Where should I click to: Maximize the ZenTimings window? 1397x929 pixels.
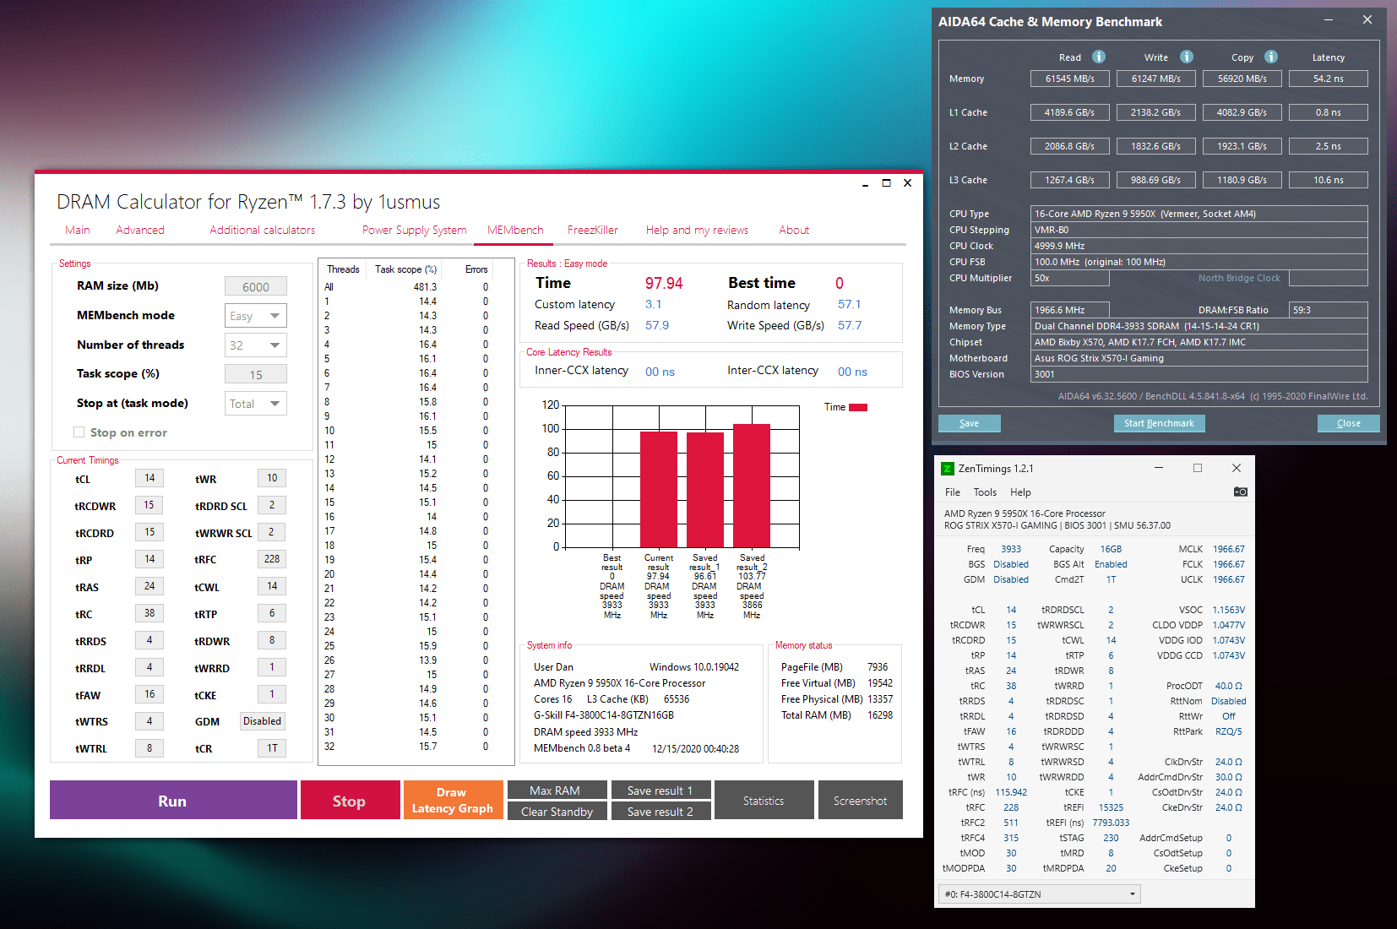(x=1198, y=468)
